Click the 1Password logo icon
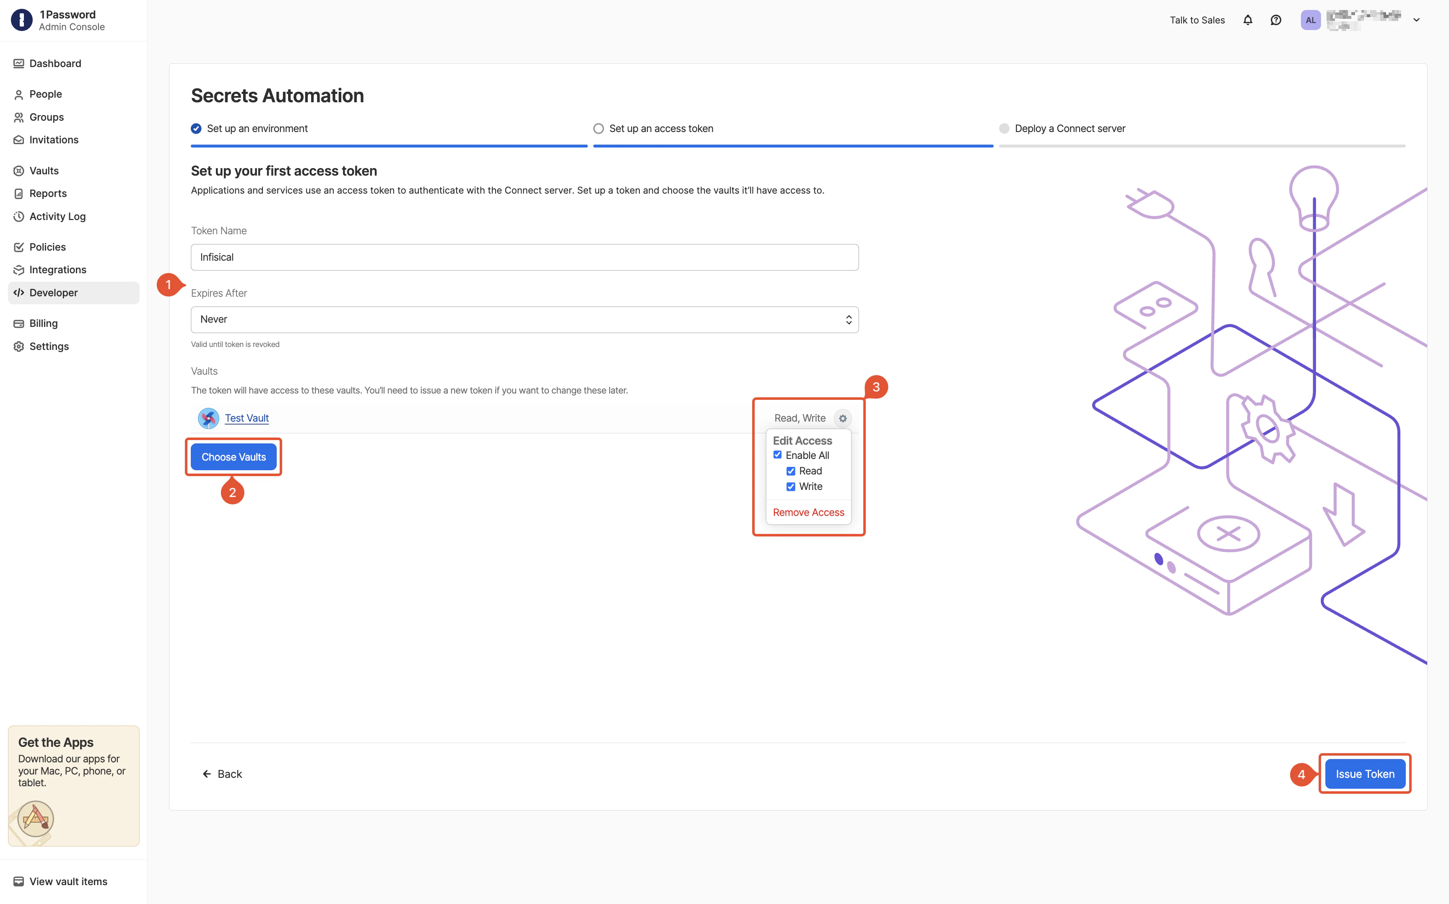Viewport: 1449px width, 904px height. (21, 20)
